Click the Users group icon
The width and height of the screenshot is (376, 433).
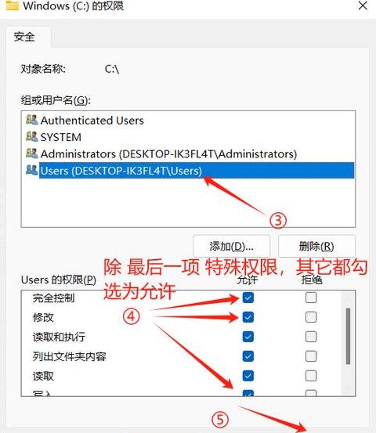[x=32, y=170]
